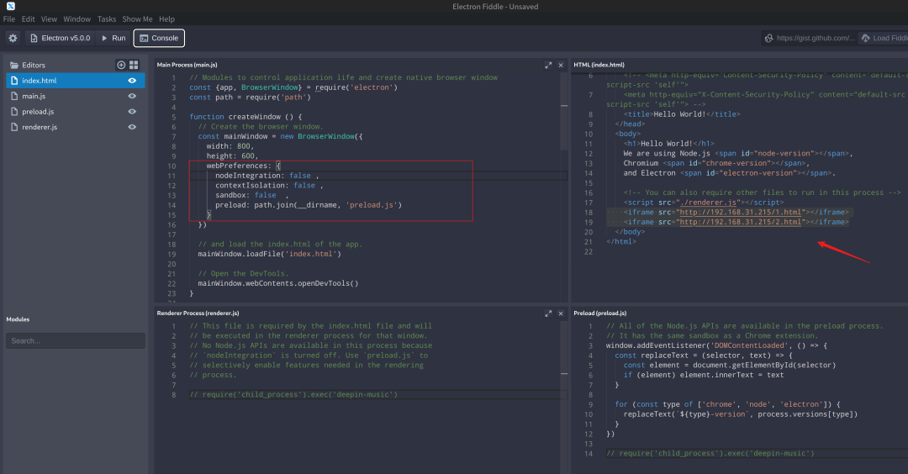Hide the main.js editor using eye icon

(132, 97)
